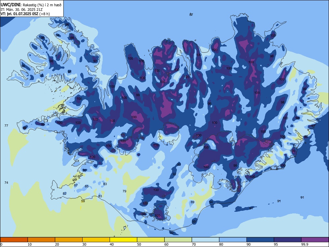This screenshot has height=247, width=329.
Task: Click the amber 20–30 legend swatch
Action: (69, 240)
